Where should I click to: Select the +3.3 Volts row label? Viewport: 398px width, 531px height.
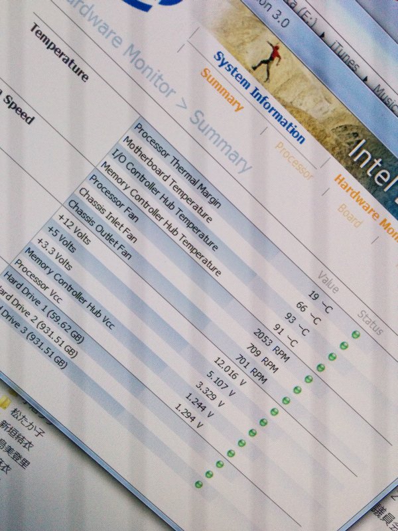pyautogui.click(x=54, y=254)
